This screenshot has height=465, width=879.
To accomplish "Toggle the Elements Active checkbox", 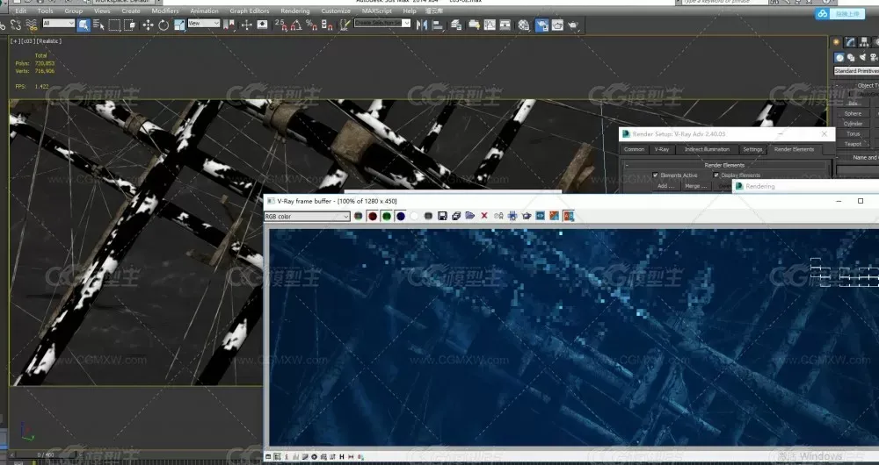I will 656,175.
